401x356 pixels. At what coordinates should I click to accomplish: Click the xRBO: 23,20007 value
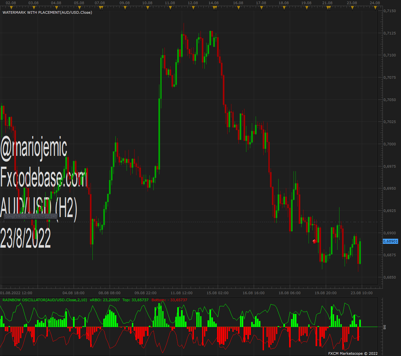(x=105, y=300)
